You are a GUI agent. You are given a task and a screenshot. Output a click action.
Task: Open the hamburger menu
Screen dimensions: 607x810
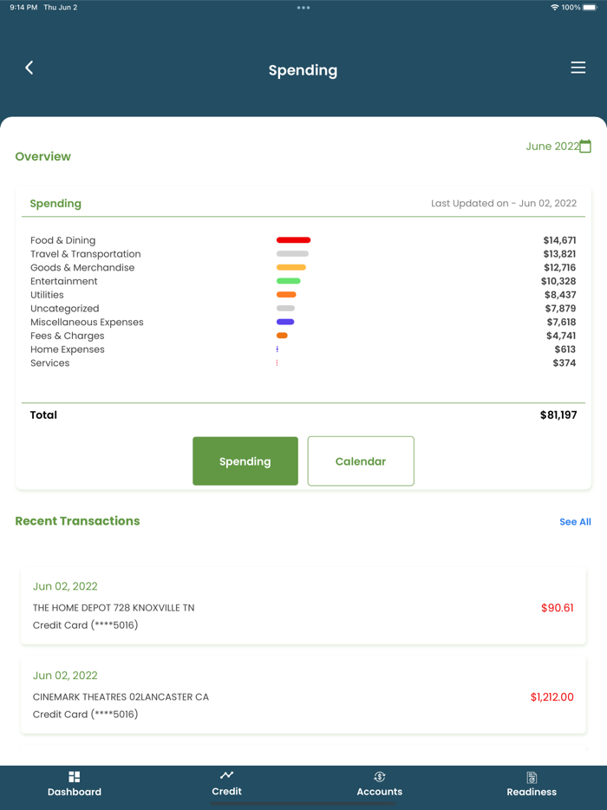pos(578,68)
